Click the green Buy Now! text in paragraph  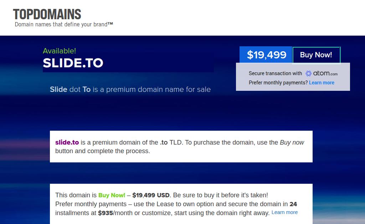(112, 195)
